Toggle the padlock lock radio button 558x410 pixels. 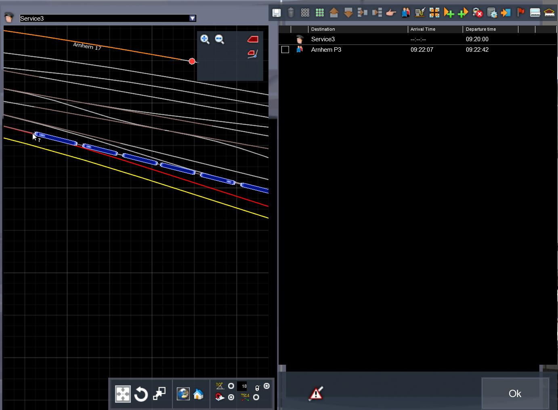(x=266, y=386)
